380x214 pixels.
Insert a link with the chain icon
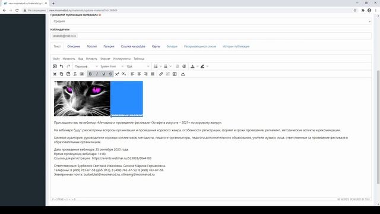(x=161, y=74)
